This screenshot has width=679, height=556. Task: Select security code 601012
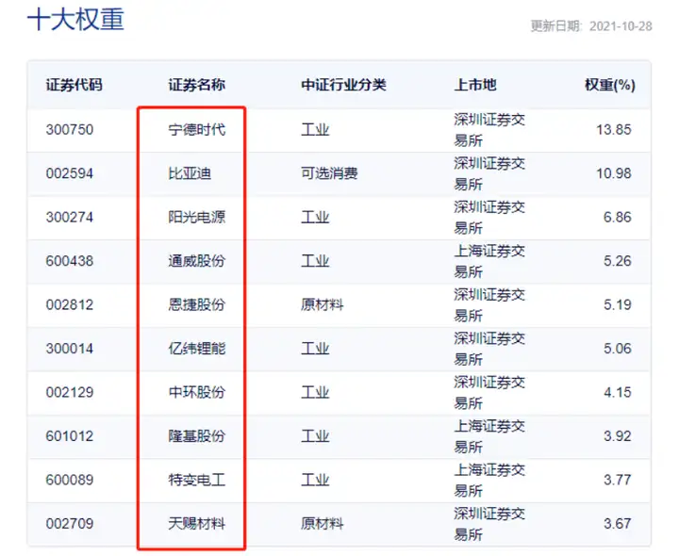click(x=70, y=436)
